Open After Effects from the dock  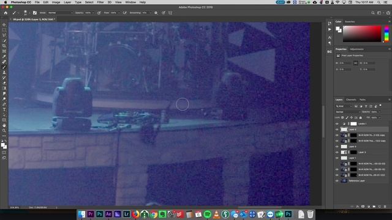pos(108,214)
